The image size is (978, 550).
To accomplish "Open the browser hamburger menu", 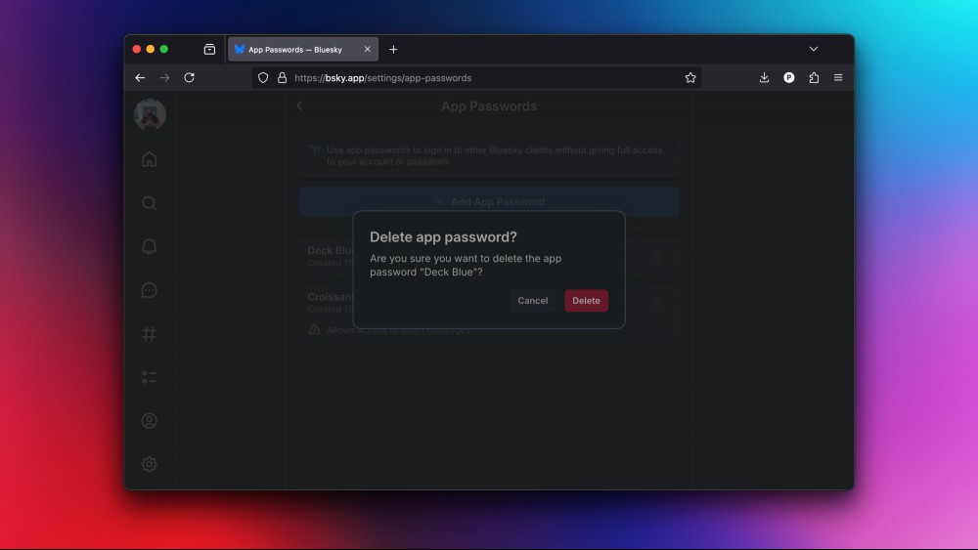I will (x=838, y=78).
